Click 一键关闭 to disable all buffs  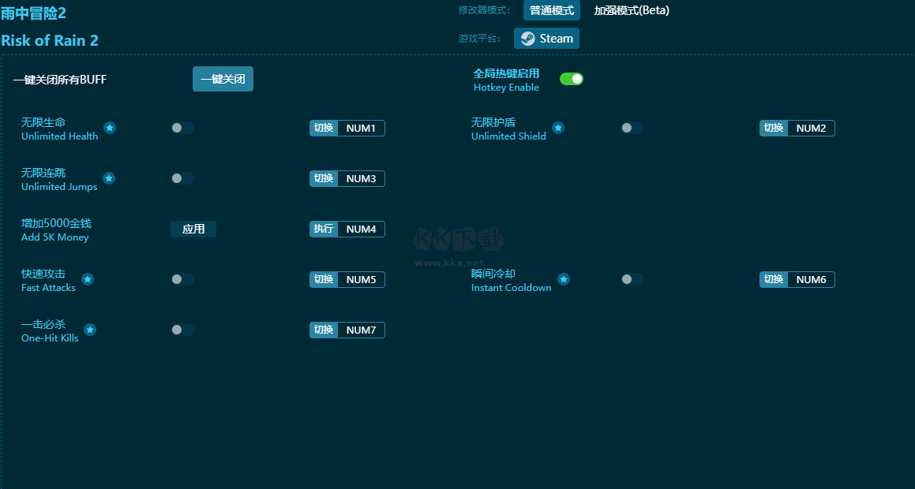click(x=223, y=79)
